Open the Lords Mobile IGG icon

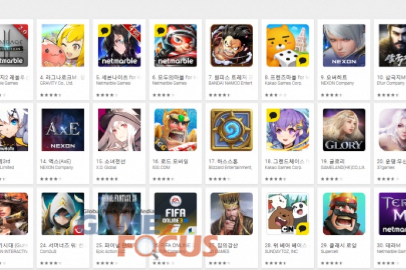(x=175, y=130)
